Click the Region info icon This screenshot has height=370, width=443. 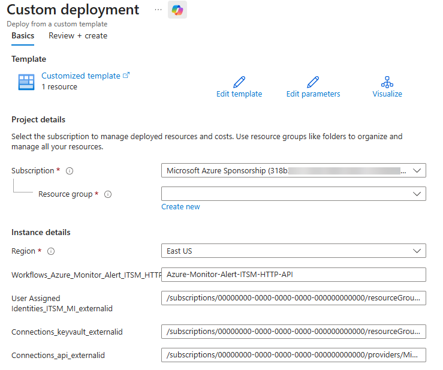(51, 251)
